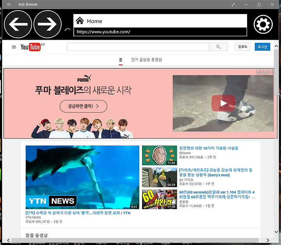This screenshot has width=281, height=245.
Task: Open the 60초(60 seconds)한글화 video title link
Action: tap(217, 195)
